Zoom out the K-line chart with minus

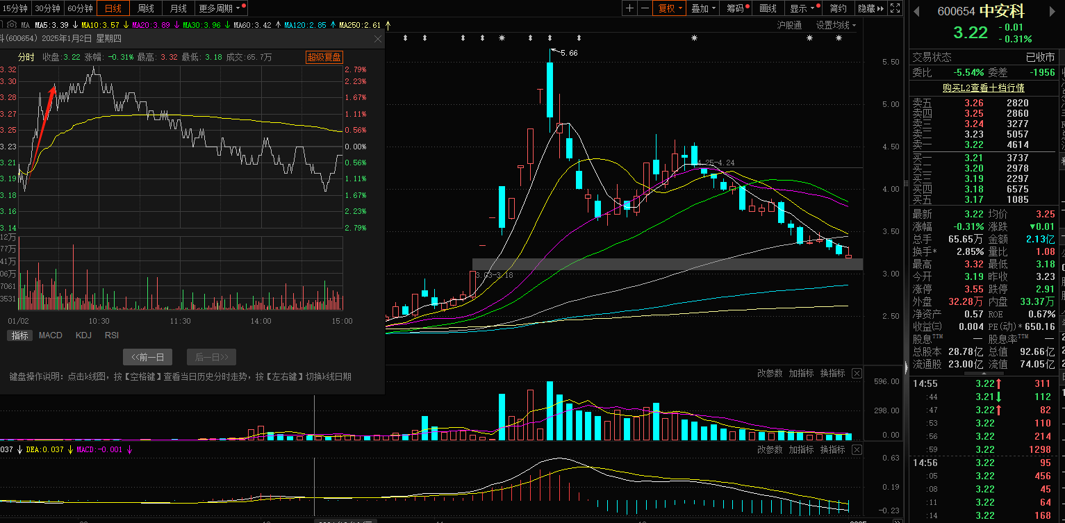point(645,8)
